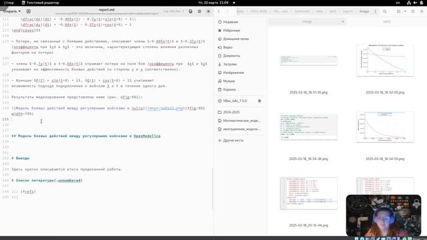Viewport: 427px width, 240px height.
Task: Select the labs path segment
Action: [x=320, y=11]
